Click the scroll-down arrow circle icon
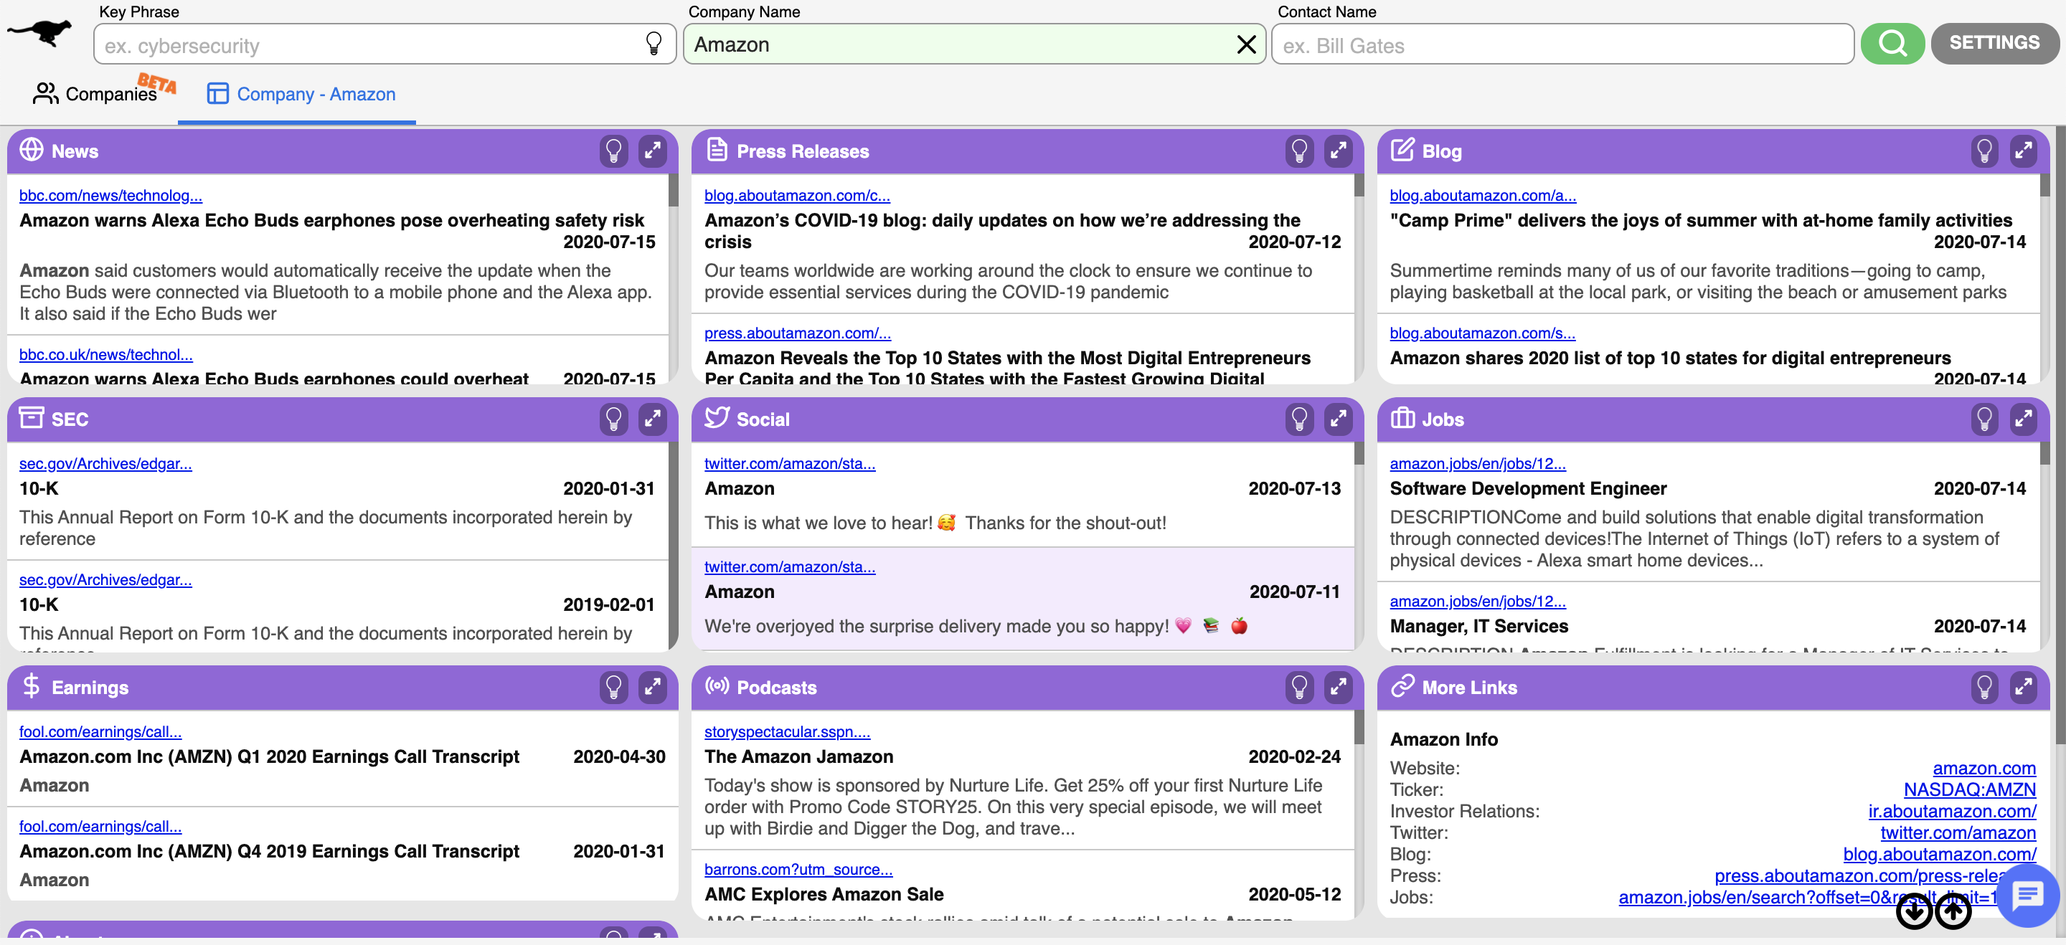 tap(1914, 911)
